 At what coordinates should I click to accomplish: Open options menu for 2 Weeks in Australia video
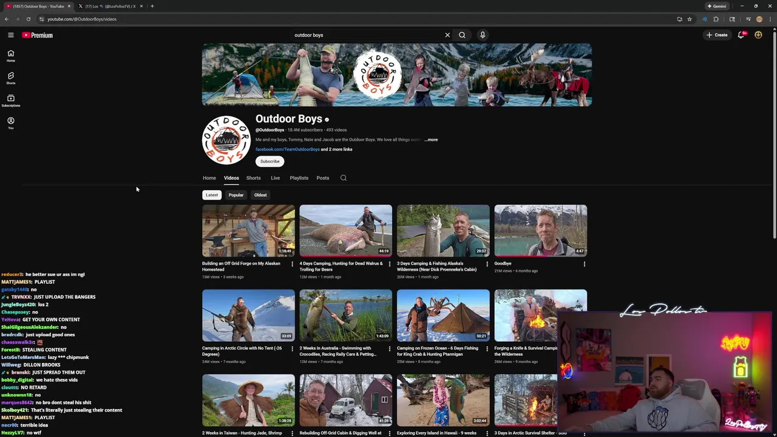tap(390, 349)
